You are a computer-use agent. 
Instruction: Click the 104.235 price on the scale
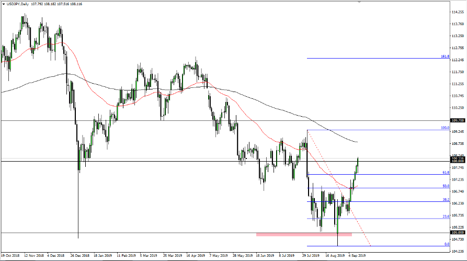458,251
